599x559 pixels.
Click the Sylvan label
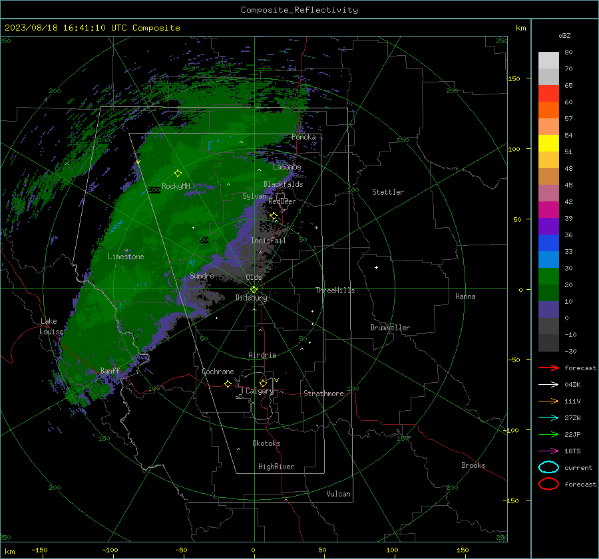pos(254,196)
